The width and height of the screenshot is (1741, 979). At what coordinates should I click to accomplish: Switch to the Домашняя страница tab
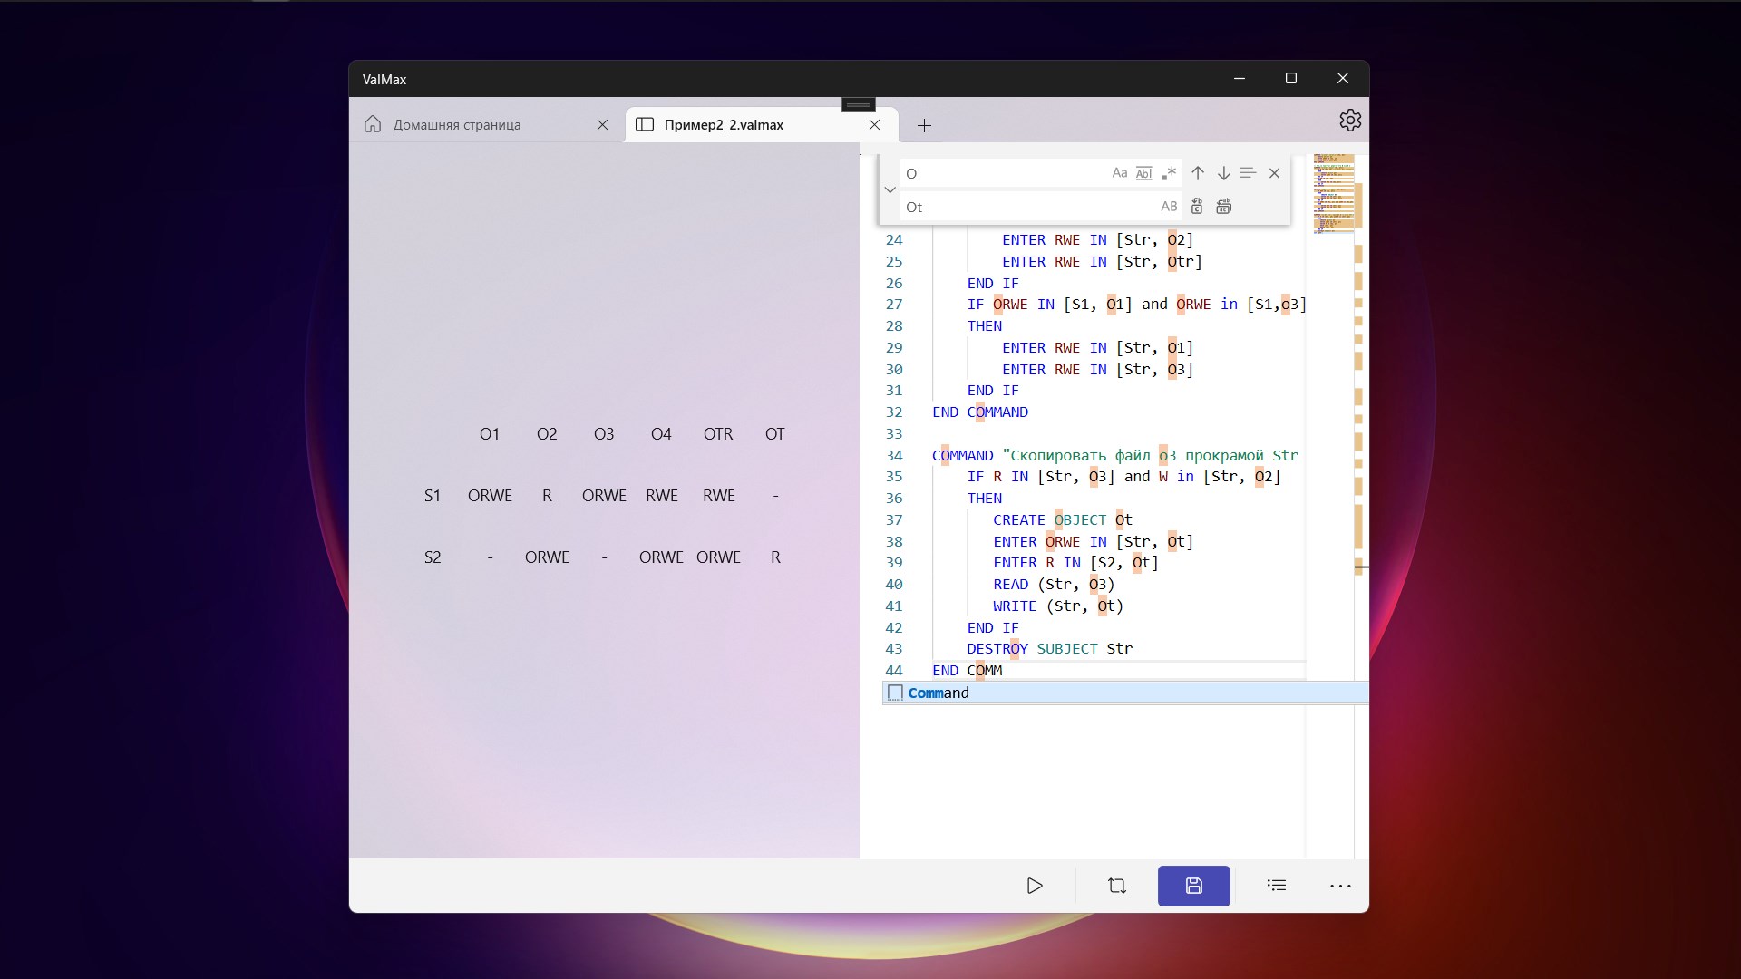click(456, 125)
